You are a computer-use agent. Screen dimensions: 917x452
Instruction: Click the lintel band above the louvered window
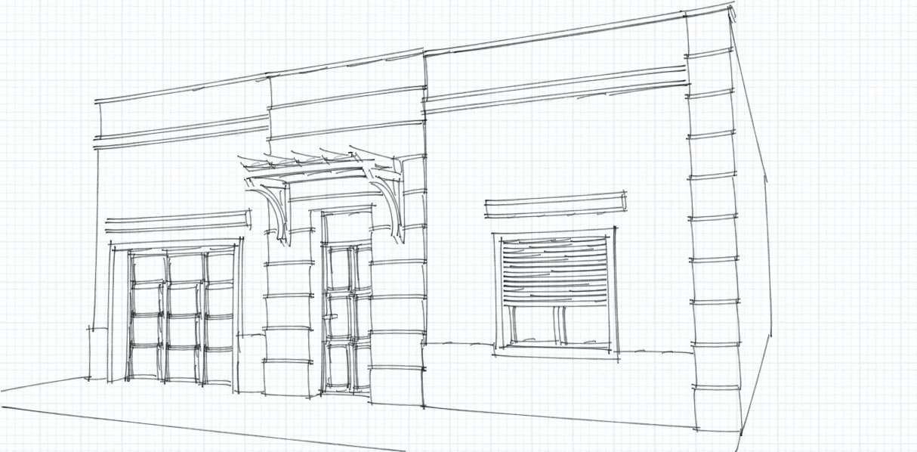[556, 204]
